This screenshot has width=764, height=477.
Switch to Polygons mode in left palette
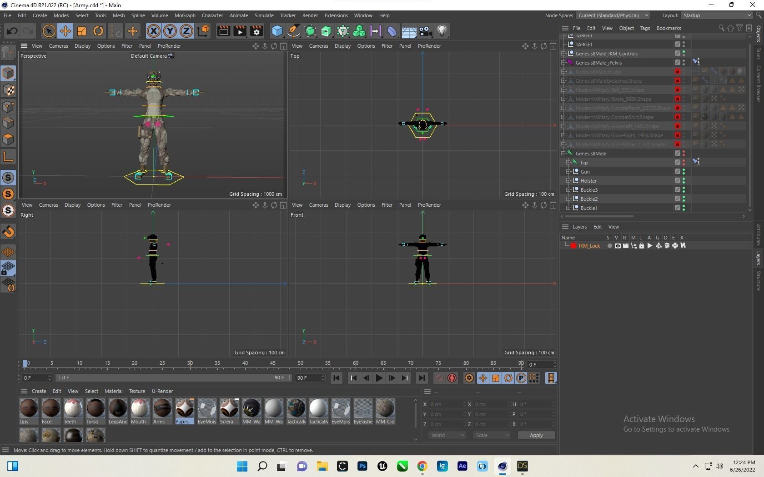[x=8, y=139]
